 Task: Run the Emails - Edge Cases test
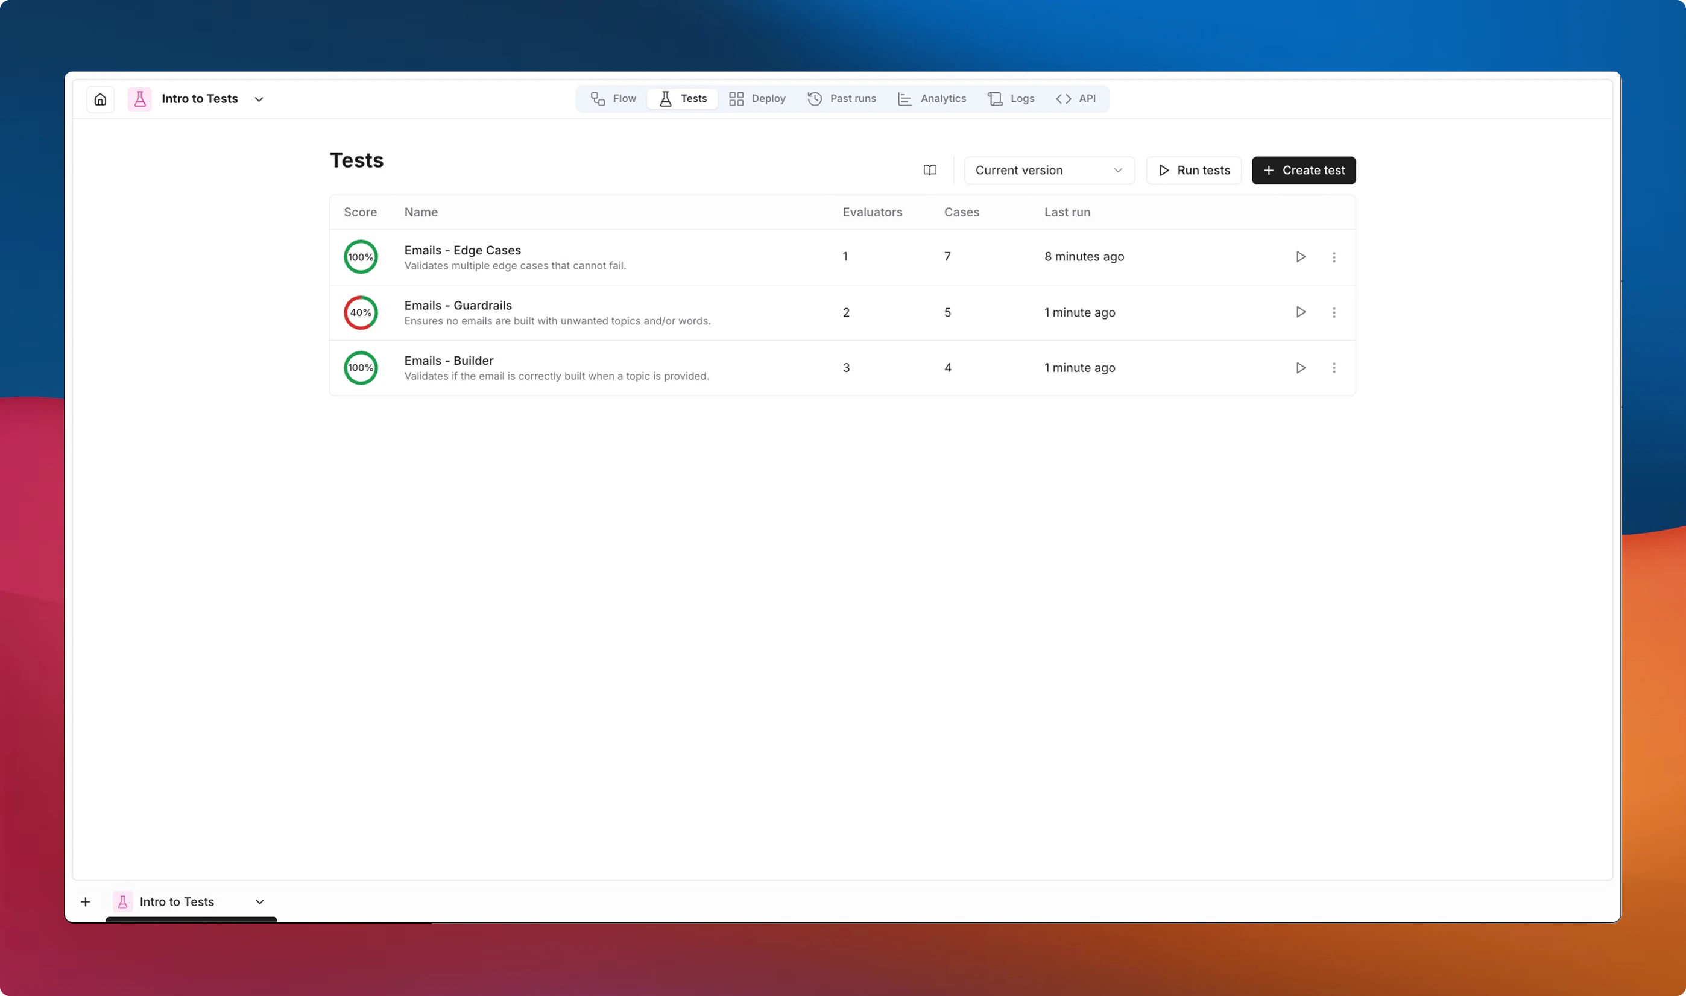pos(1301,256)
